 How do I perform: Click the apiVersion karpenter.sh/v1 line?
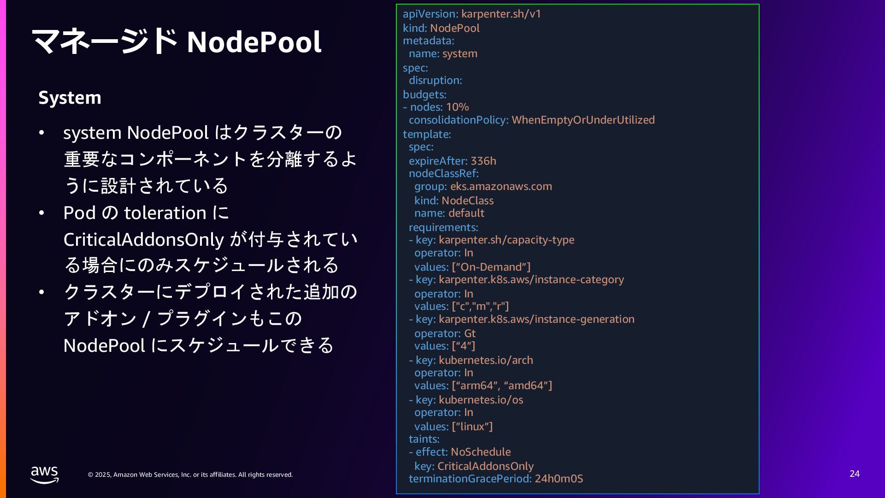click(x=472, y=14)
